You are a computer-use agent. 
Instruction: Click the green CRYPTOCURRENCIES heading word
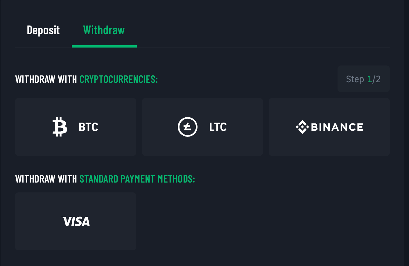click(119, 79)
